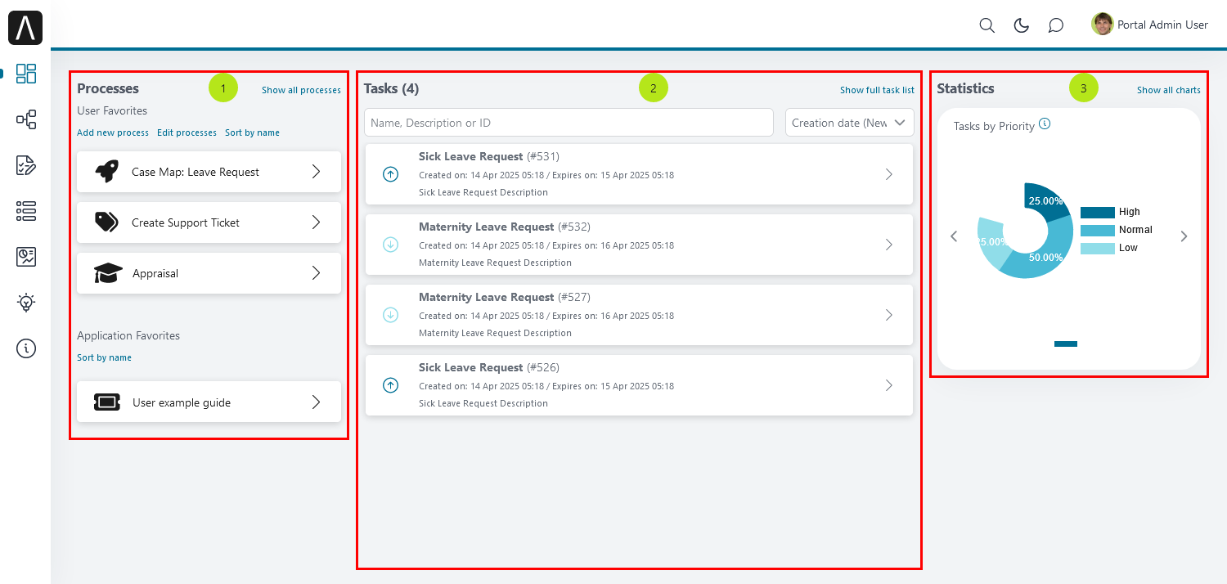The image size is (1227, 584).
Task: Click the rocket icon for Case Map
Action: tap(106, 172)
